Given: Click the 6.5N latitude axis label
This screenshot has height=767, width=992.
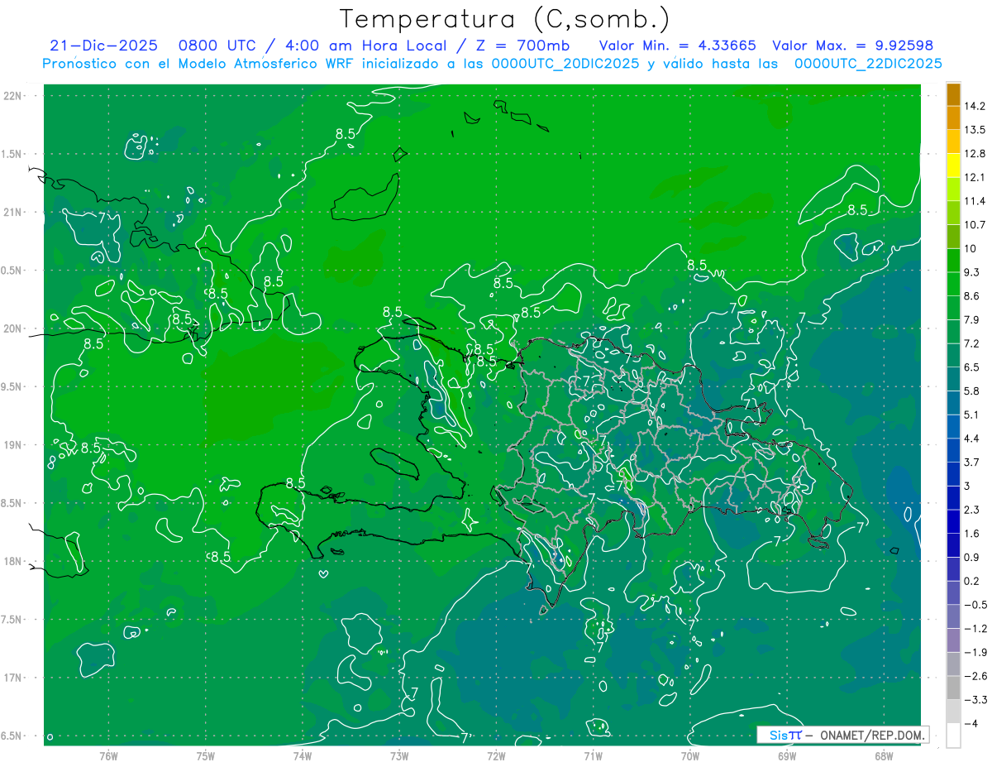Looking at the screenshot, I should [12, 736].
